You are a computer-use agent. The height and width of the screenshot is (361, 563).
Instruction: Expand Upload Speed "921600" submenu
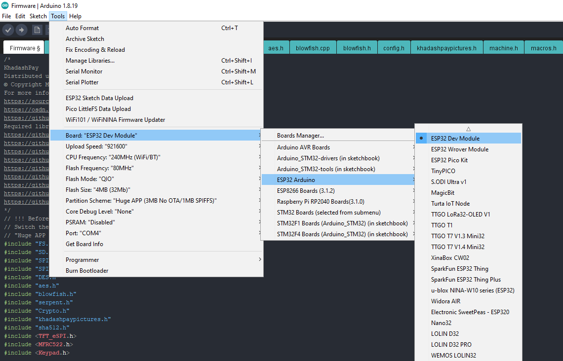[157, 146]
